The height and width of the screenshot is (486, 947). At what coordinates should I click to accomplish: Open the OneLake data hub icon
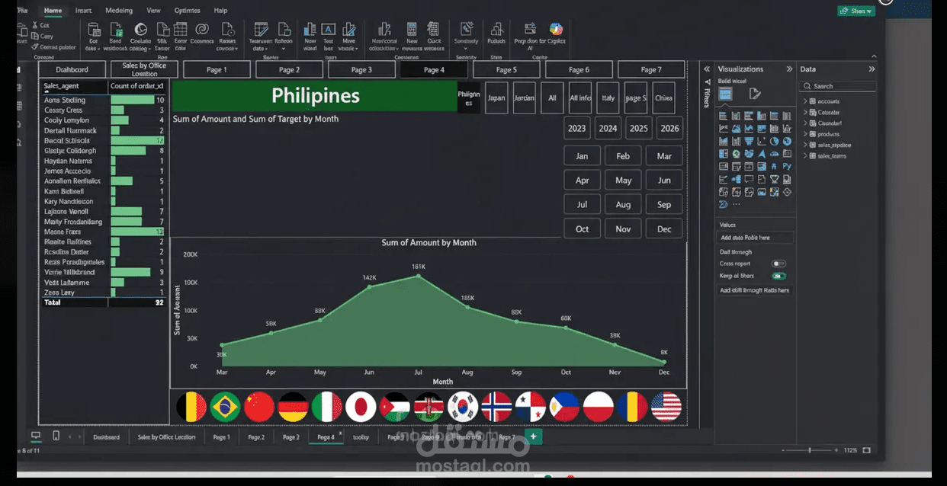pos(140,30)
